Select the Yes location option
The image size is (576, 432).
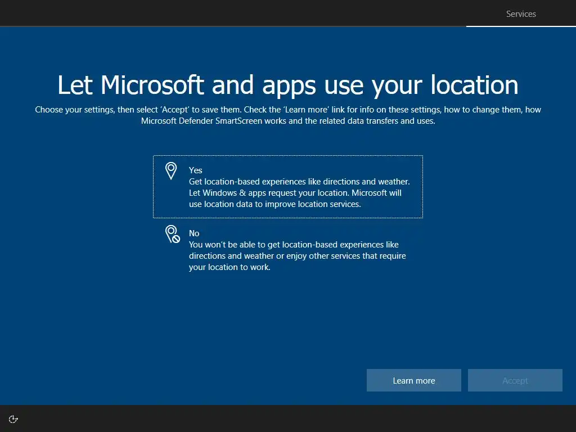(287, 187)
